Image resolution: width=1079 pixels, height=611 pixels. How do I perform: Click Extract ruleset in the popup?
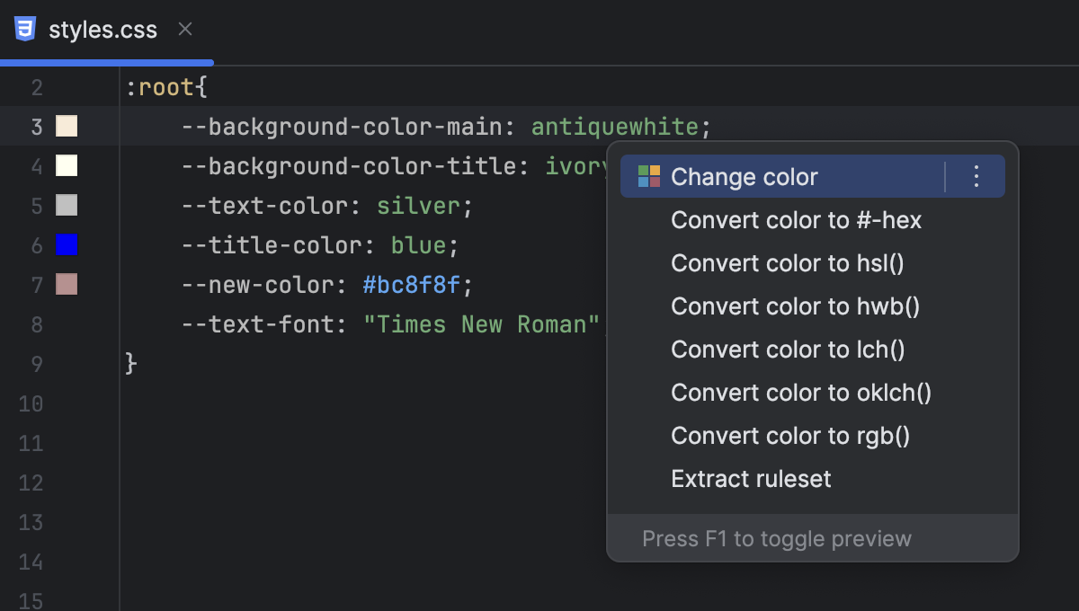tap(751, 478)
